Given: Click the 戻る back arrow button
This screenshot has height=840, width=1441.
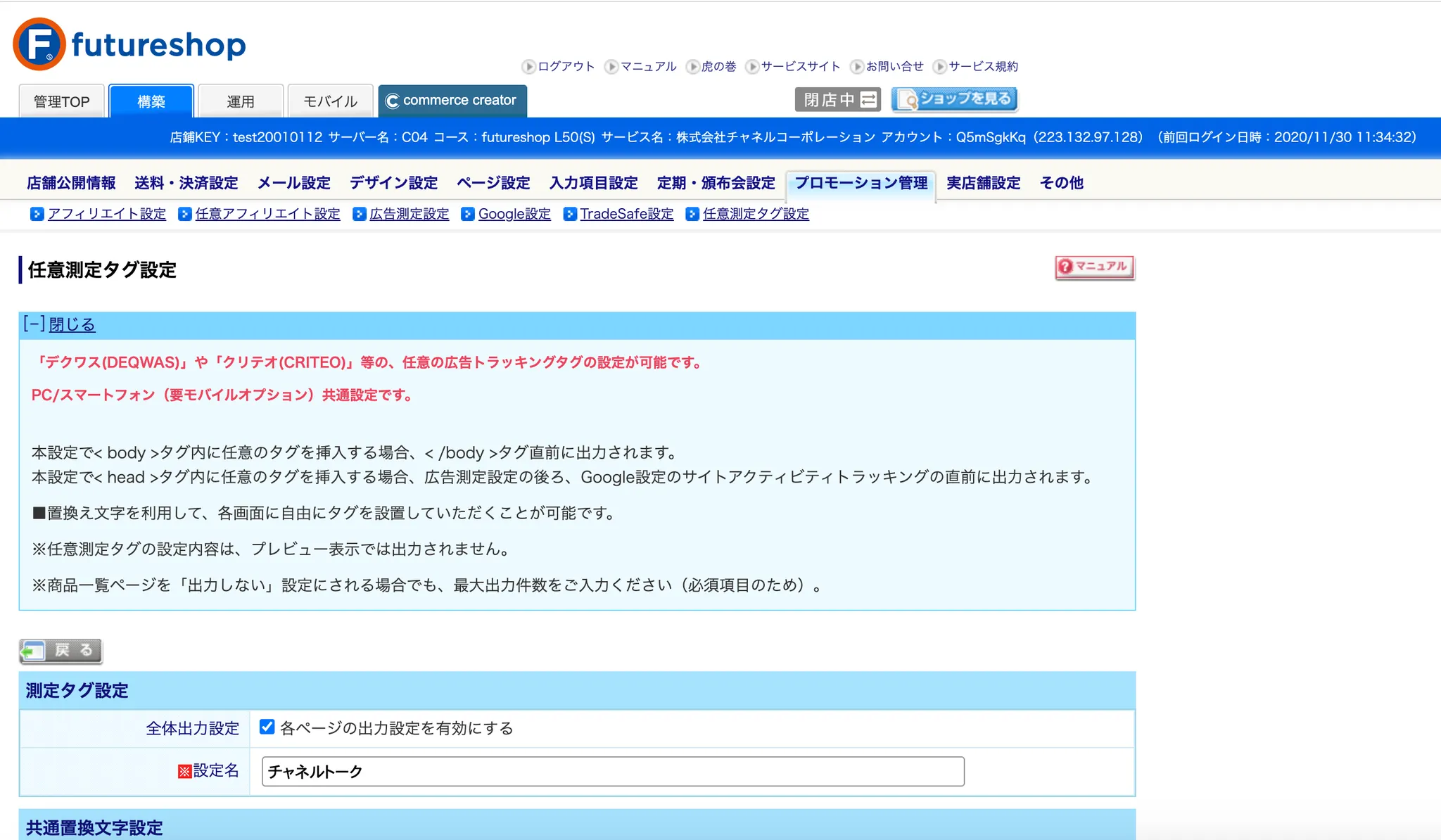Looking at the screenshot, I should 61,651.
